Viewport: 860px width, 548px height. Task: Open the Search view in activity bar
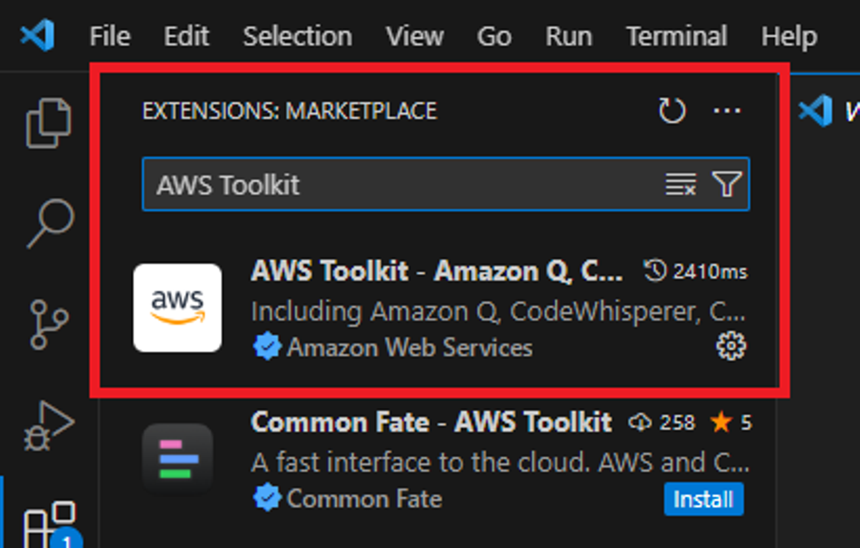click(x=50, y=222)
